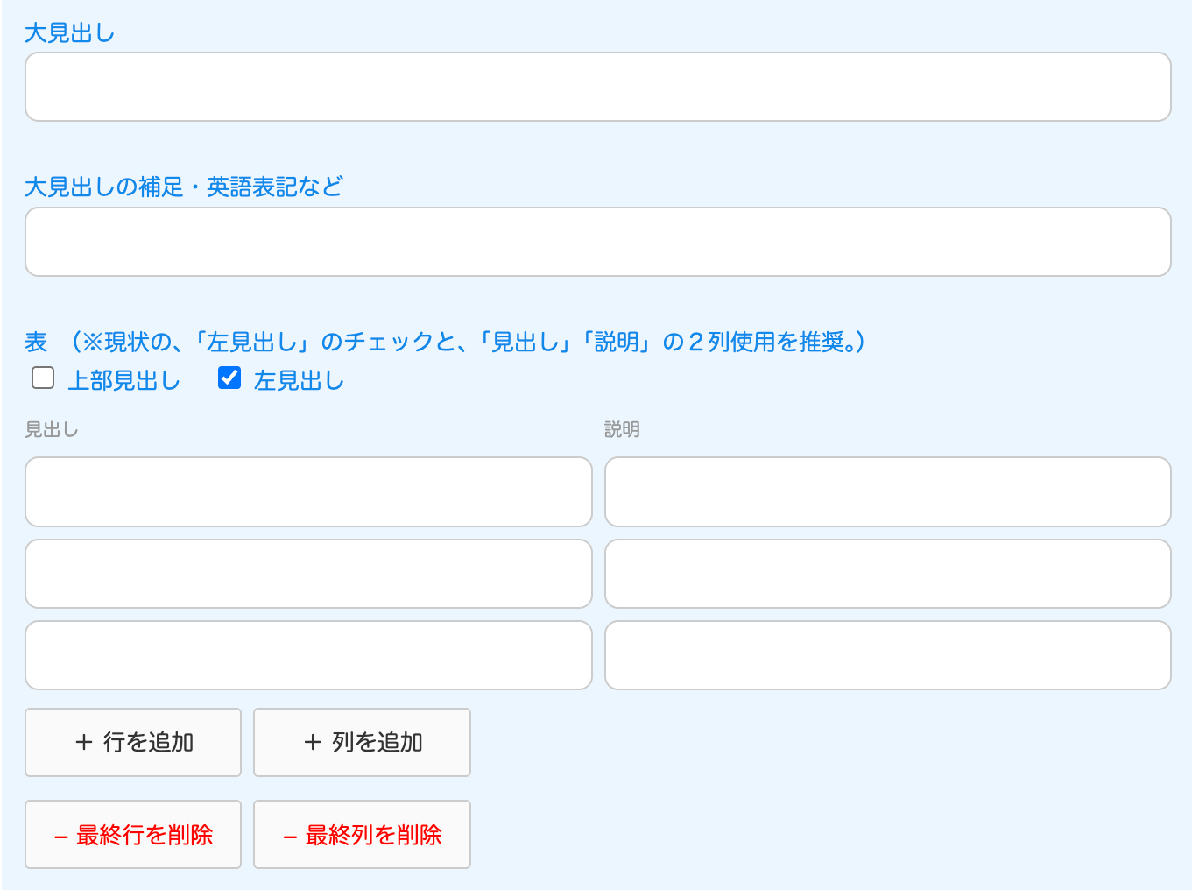Screen dimensions: 1192x890
Task: Select second row field under 見出し column
Action: [308, 574]
